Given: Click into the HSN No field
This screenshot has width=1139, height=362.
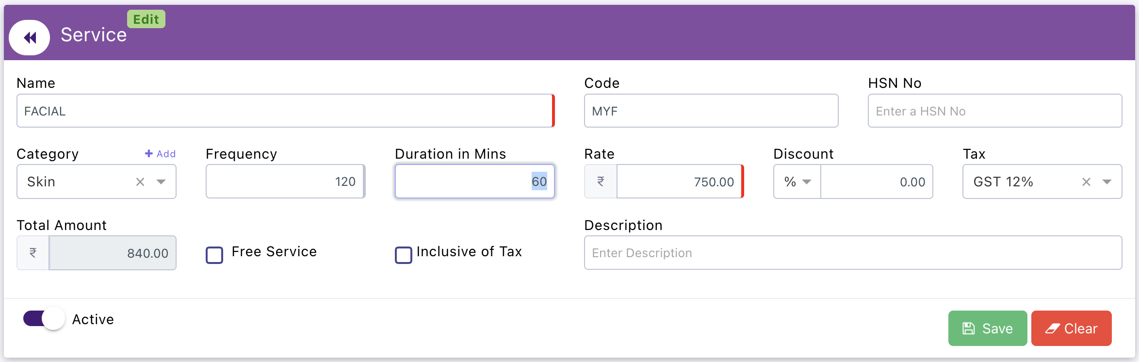Looking at the screenshot, I should click(994, 111).
